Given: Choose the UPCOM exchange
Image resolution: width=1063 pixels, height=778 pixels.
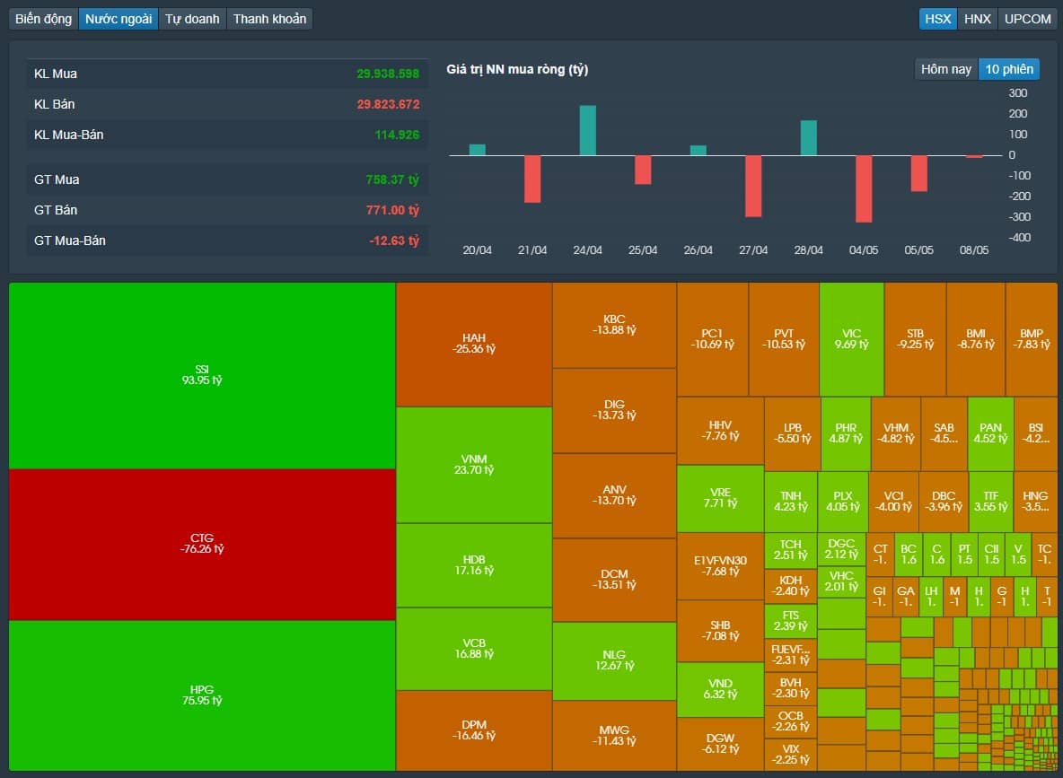Looking at the screenshot, I should [1028, 19].
